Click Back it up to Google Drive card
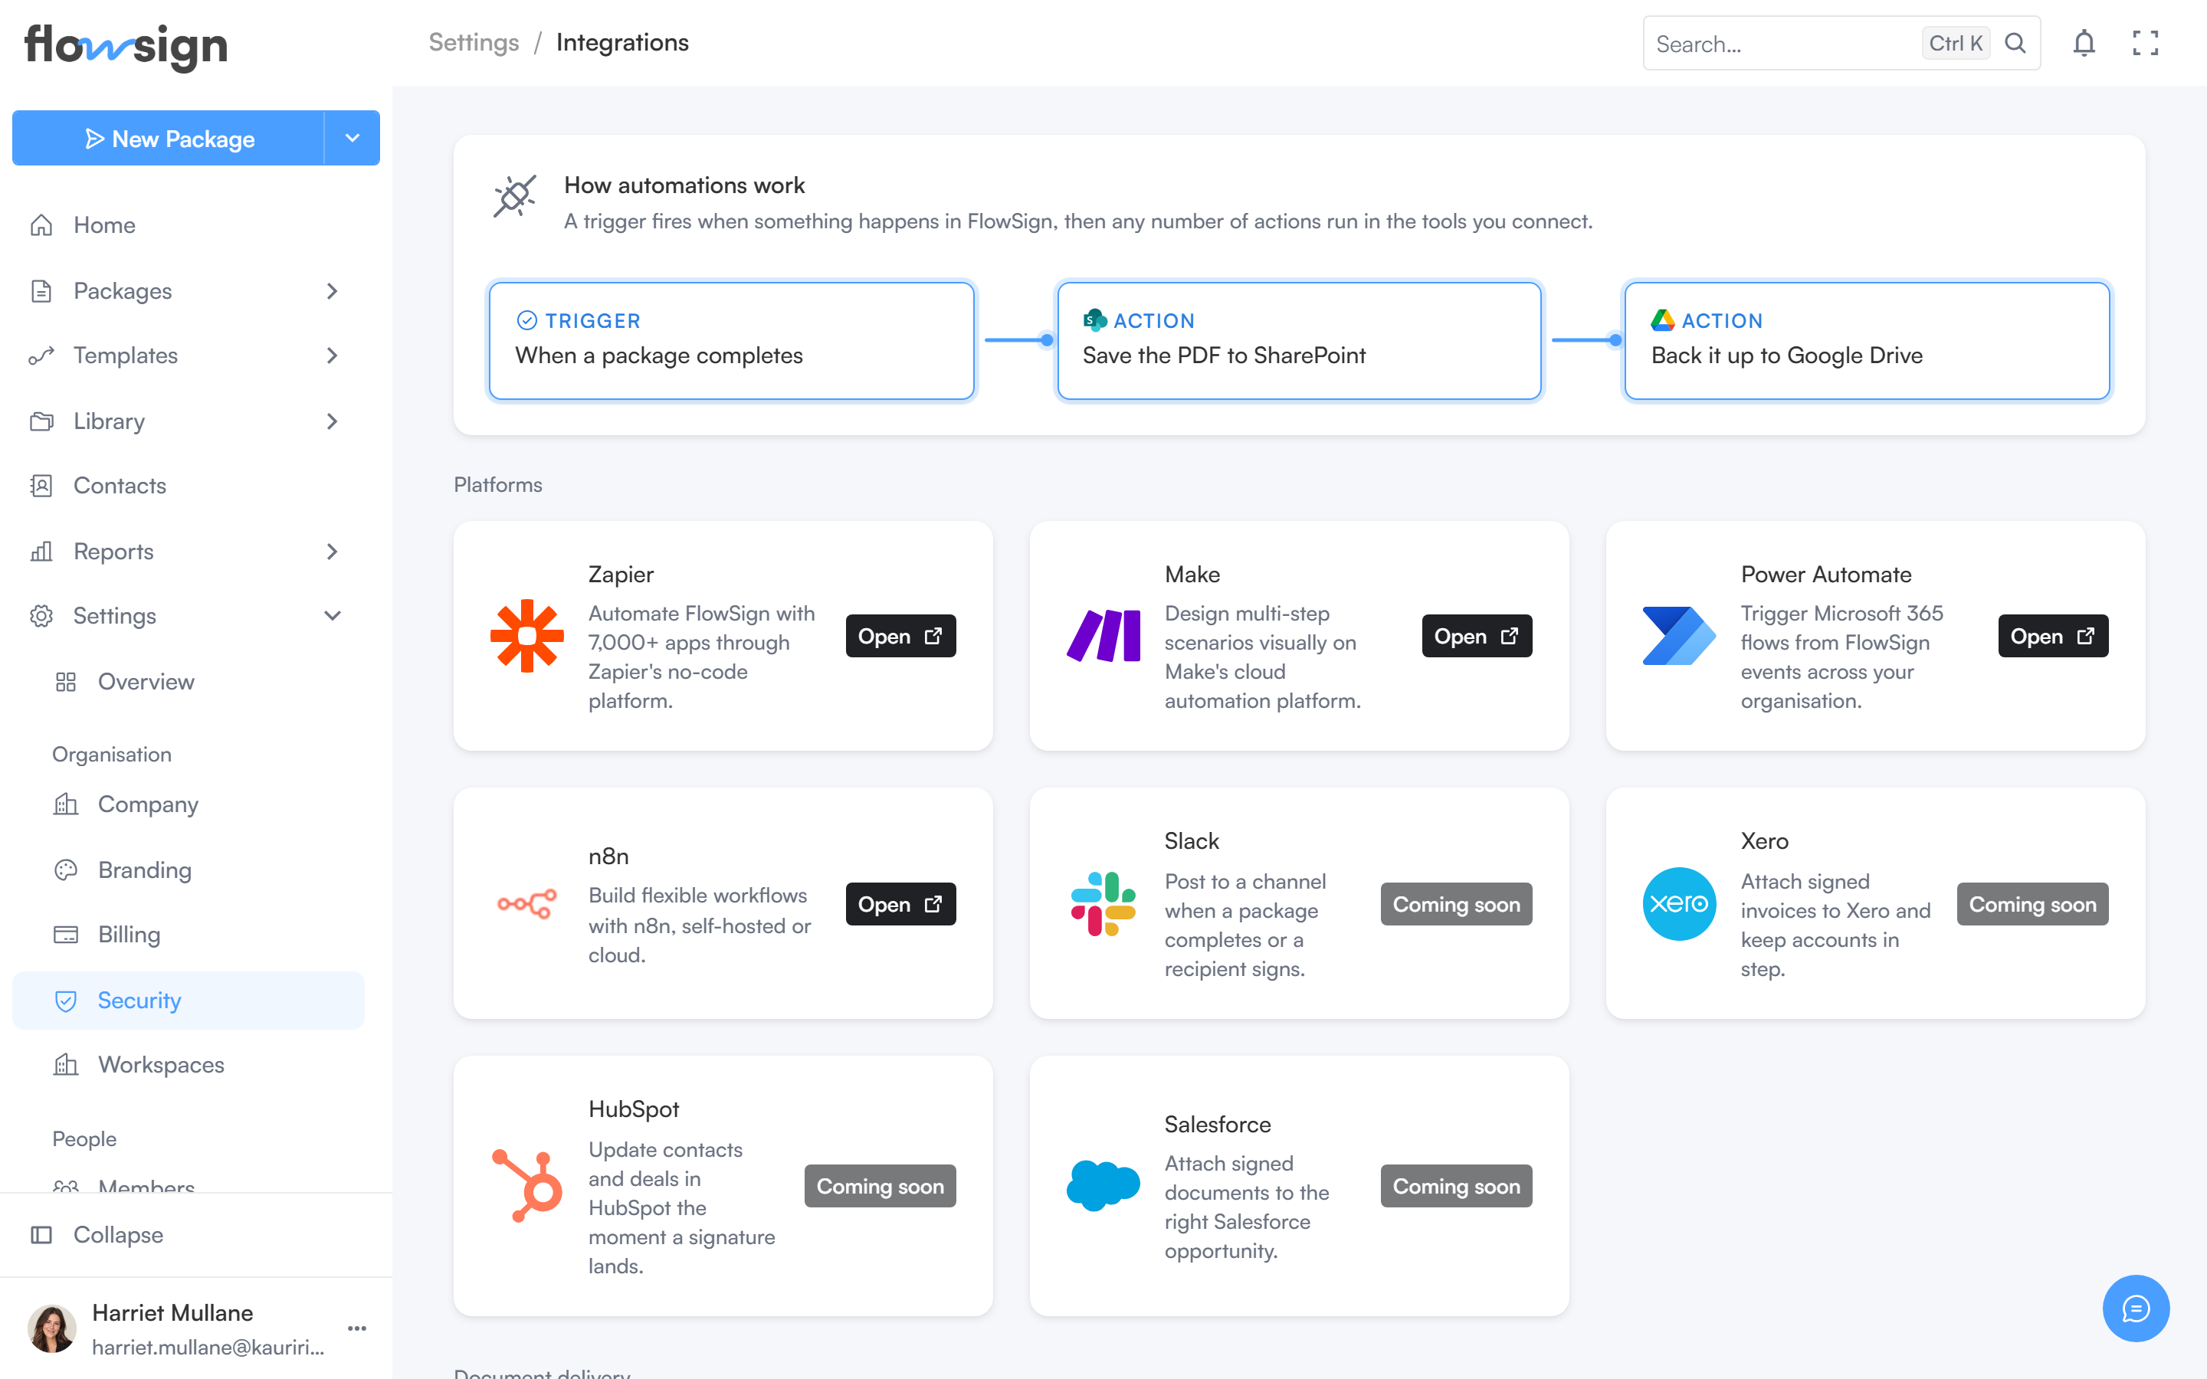The image size is (2207, 1379). tap(1867, 340)
